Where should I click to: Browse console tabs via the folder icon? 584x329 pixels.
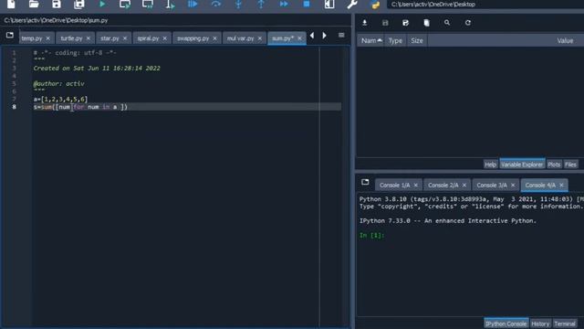click(365, 182)
